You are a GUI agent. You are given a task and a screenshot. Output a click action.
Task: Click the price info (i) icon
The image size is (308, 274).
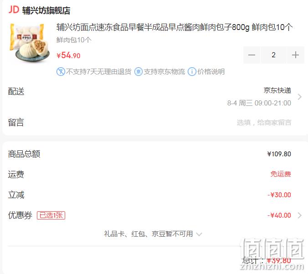click(x=192, y=72)
